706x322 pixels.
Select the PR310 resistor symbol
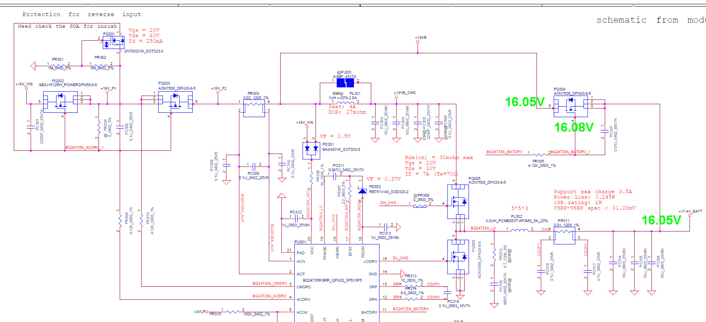(141, 221)
